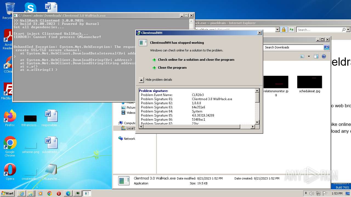The height and width of the screenshot is (197, 351).
Task: Expand Internet Explorer address bar dropdown
Action: click(x=277, y=30)
